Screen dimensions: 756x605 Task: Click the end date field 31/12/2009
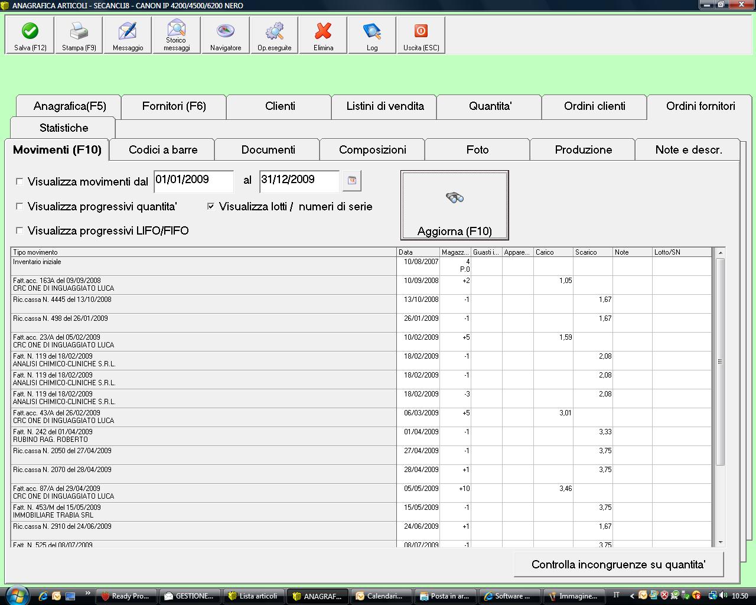[299, 181]
